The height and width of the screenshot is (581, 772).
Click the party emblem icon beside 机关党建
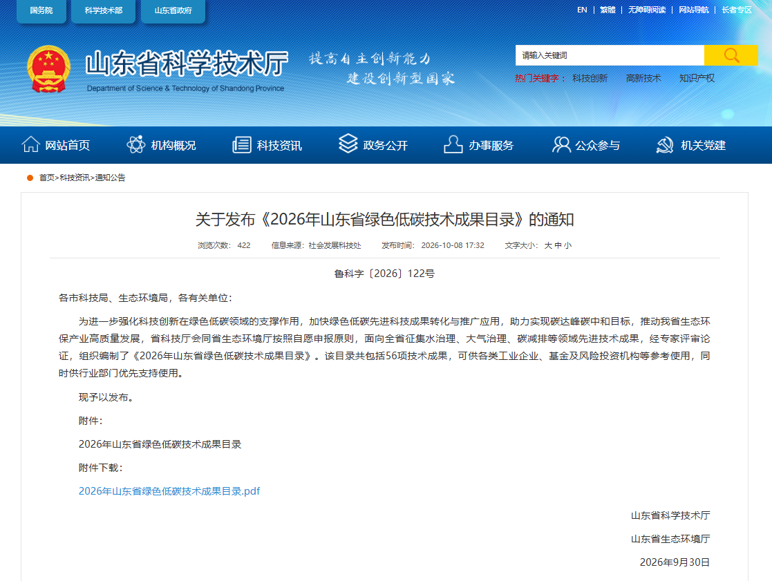click(665, 144)
